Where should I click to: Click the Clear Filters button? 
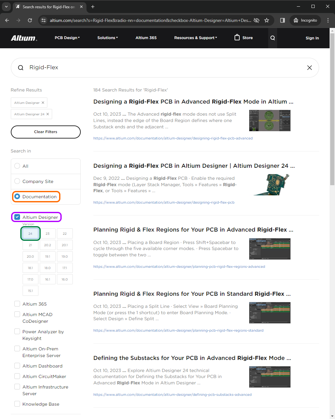pyautogui.click(x=46, y=132)
